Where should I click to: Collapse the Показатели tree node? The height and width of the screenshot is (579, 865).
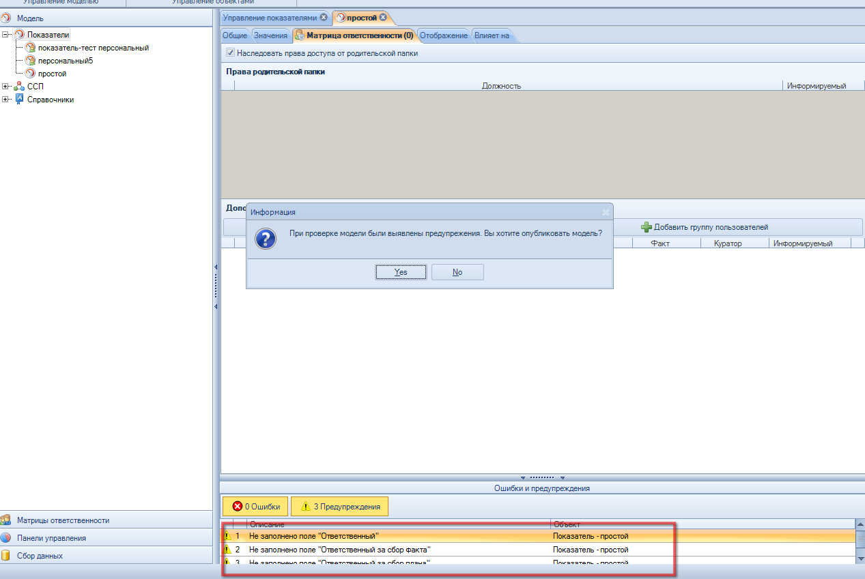click(6, 34)
